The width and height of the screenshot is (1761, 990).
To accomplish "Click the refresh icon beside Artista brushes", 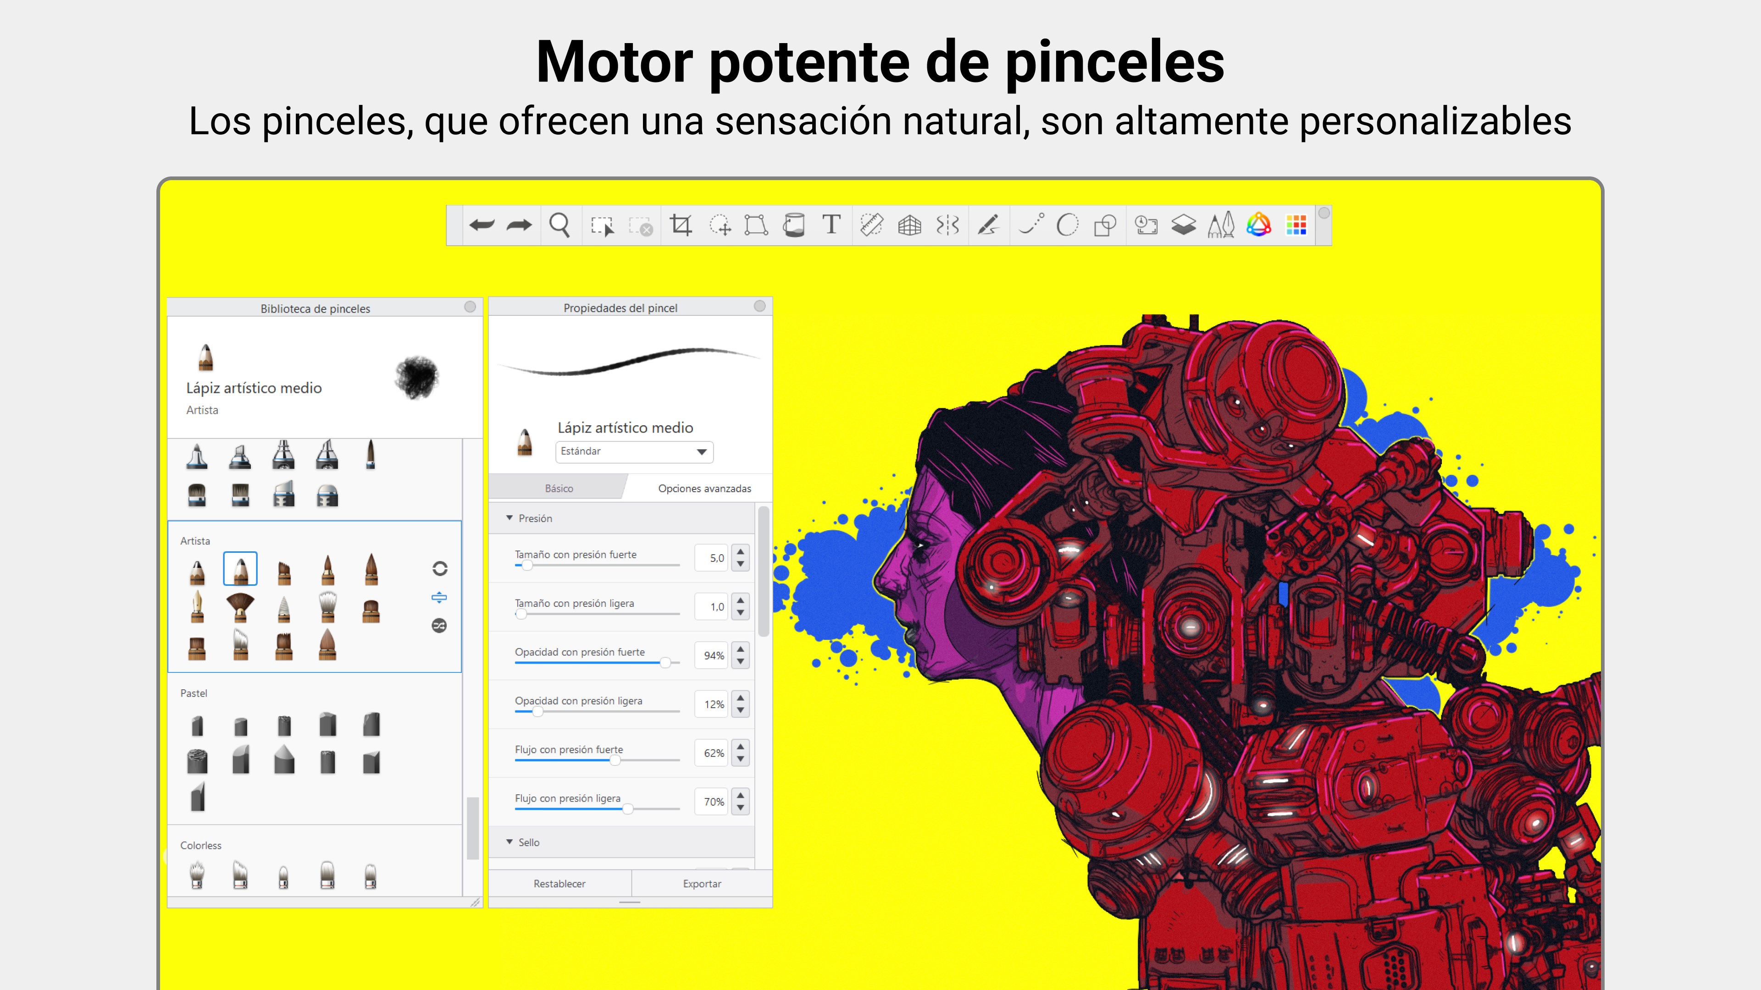I will (440, 568).
